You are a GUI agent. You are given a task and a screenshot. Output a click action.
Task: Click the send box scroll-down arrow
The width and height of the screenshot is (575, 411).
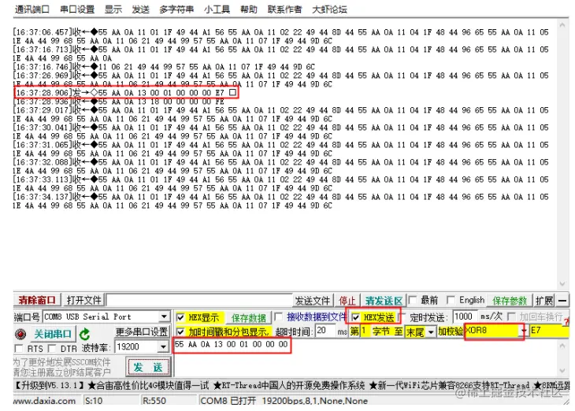[562, 370]
